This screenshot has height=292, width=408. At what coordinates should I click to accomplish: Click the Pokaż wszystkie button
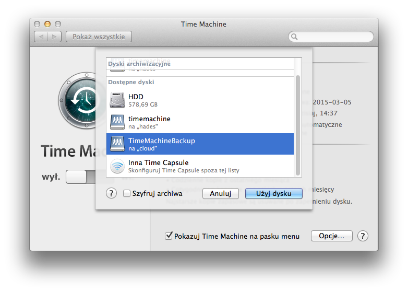(x=99, y=37)
